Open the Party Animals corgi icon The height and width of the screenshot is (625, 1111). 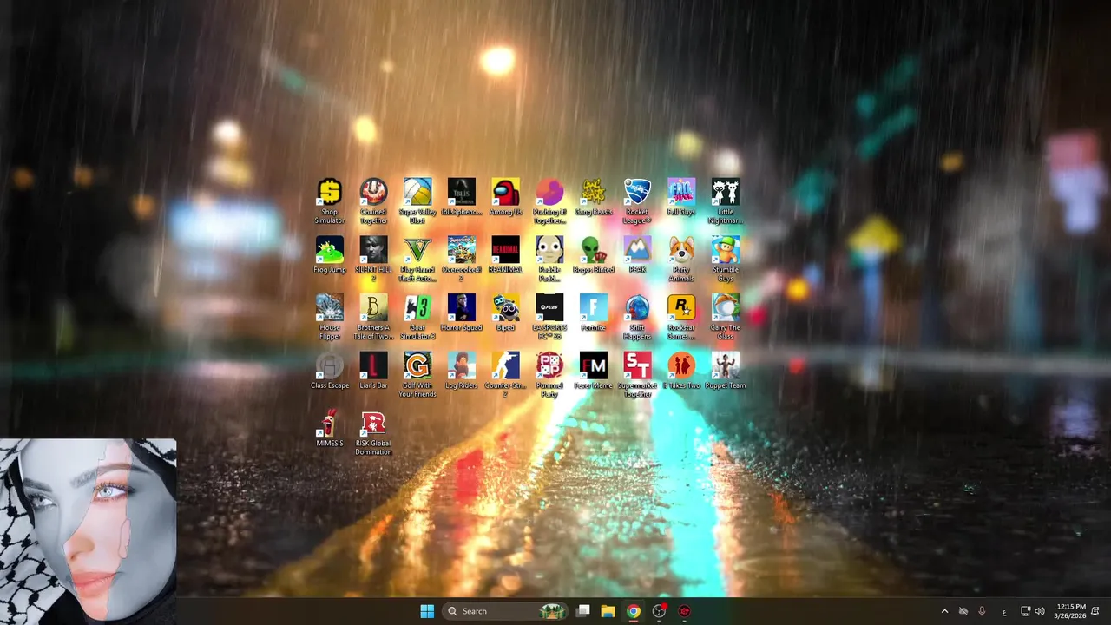681,250
